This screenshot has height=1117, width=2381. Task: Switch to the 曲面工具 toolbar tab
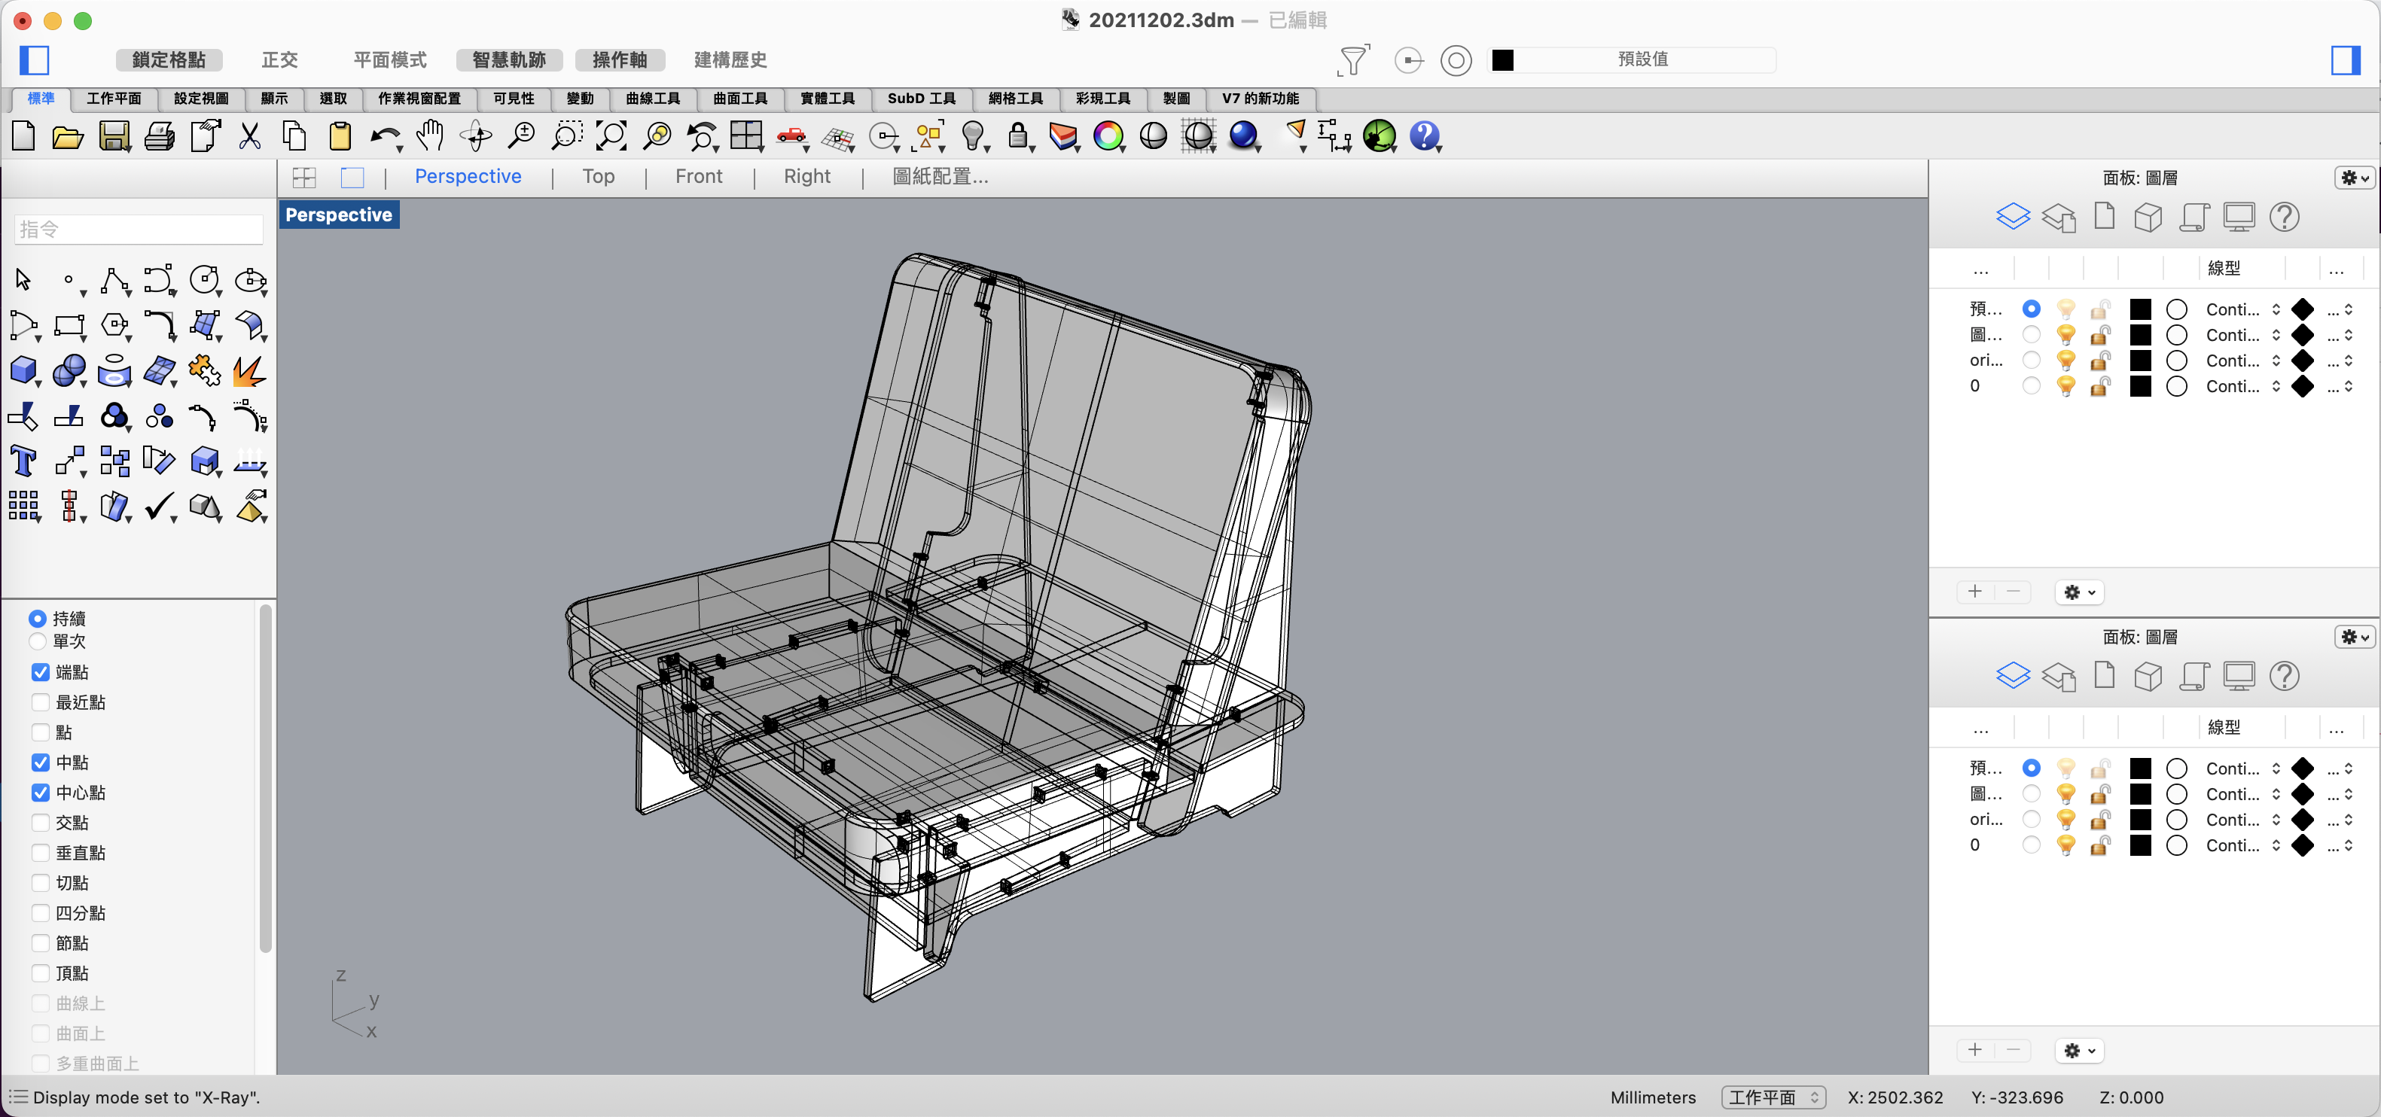pyautogui.click(x=739, y=98)
